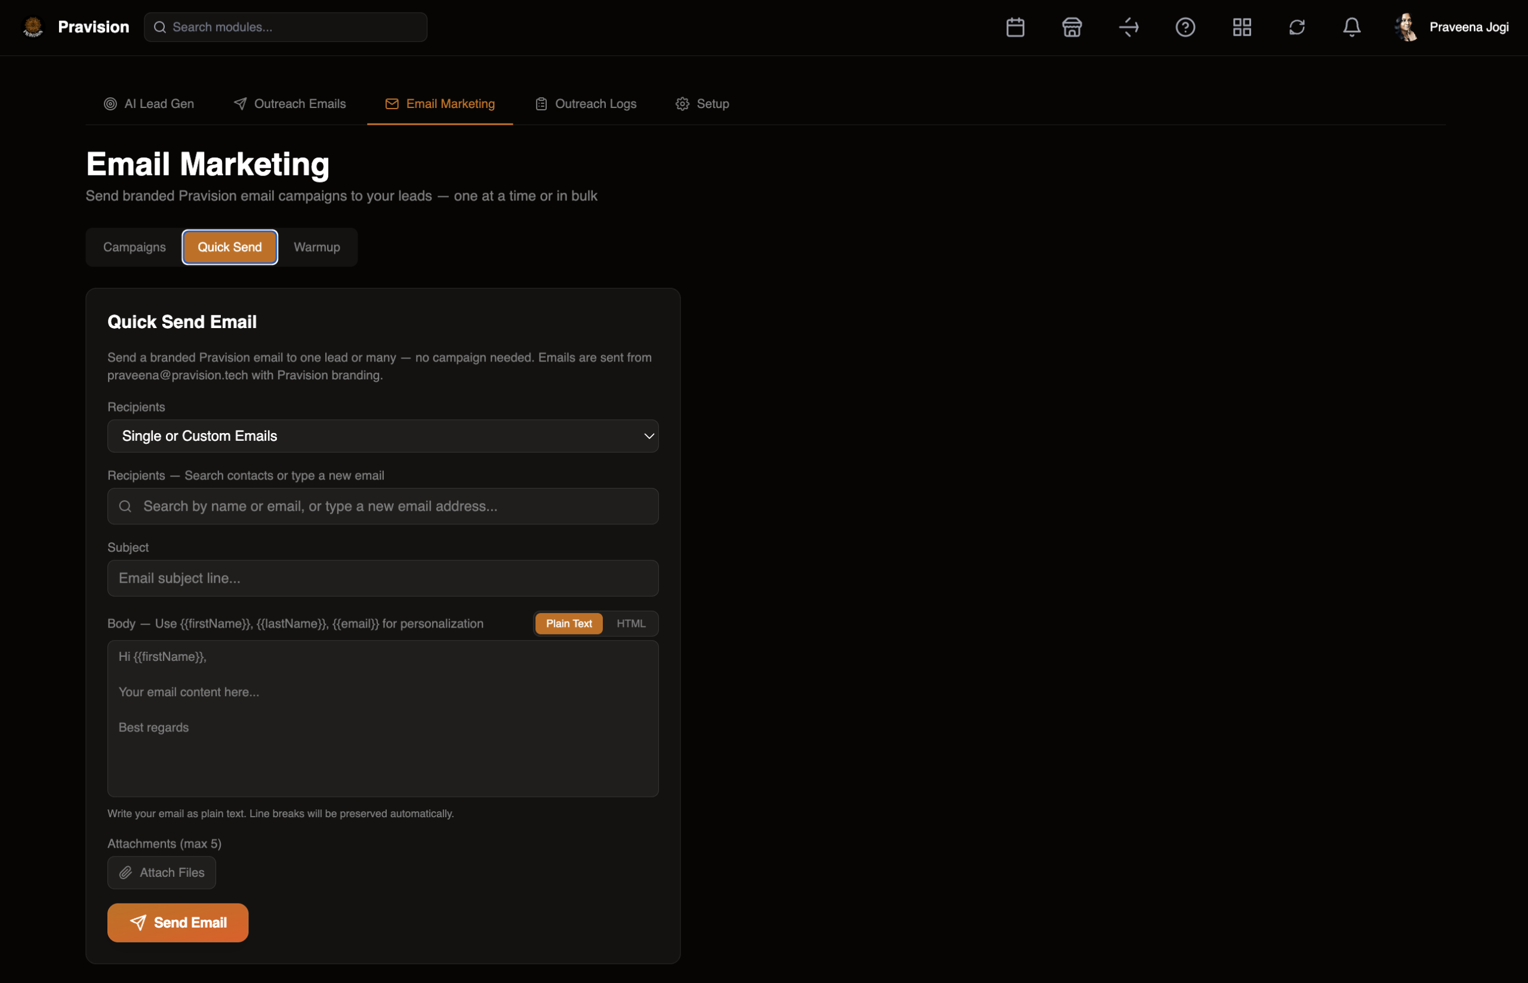Click the refresh sync icon
The image size is (1528, 983).
pos(1297,27)
